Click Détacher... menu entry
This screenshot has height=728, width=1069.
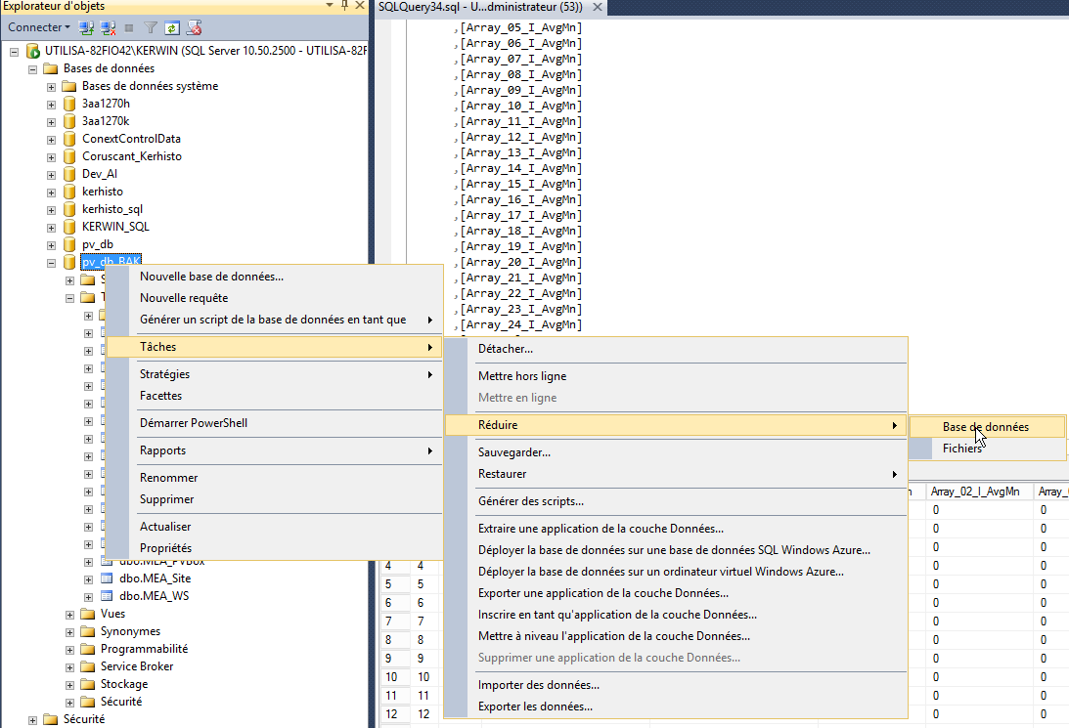(505, 349)
